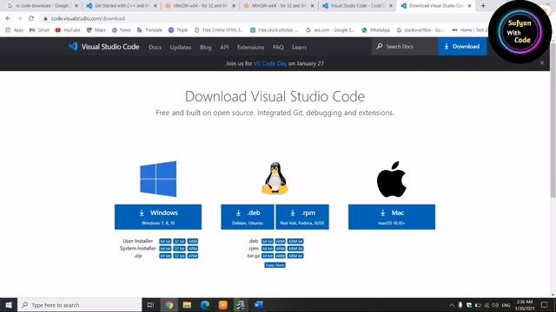Open File Explorer from the taskbar
The height and width of the screenshot is (312, 556).
(x=187, y=305)
